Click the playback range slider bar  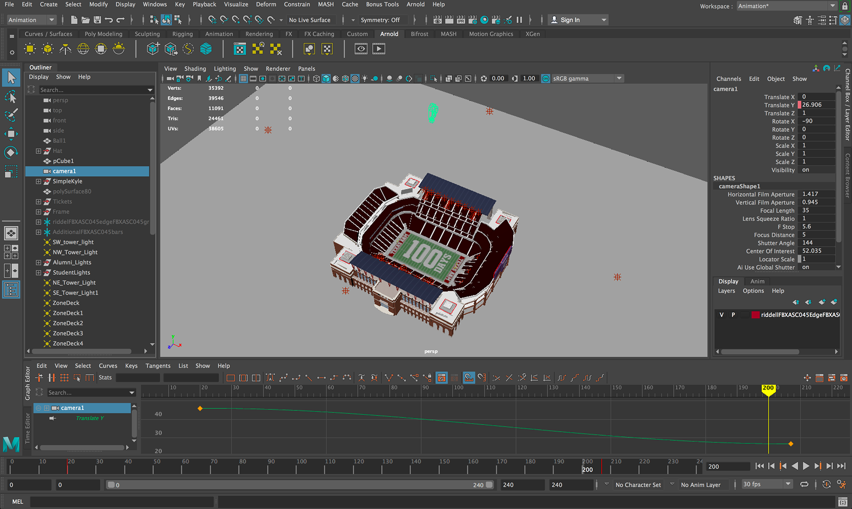click(x=300, y=485)
